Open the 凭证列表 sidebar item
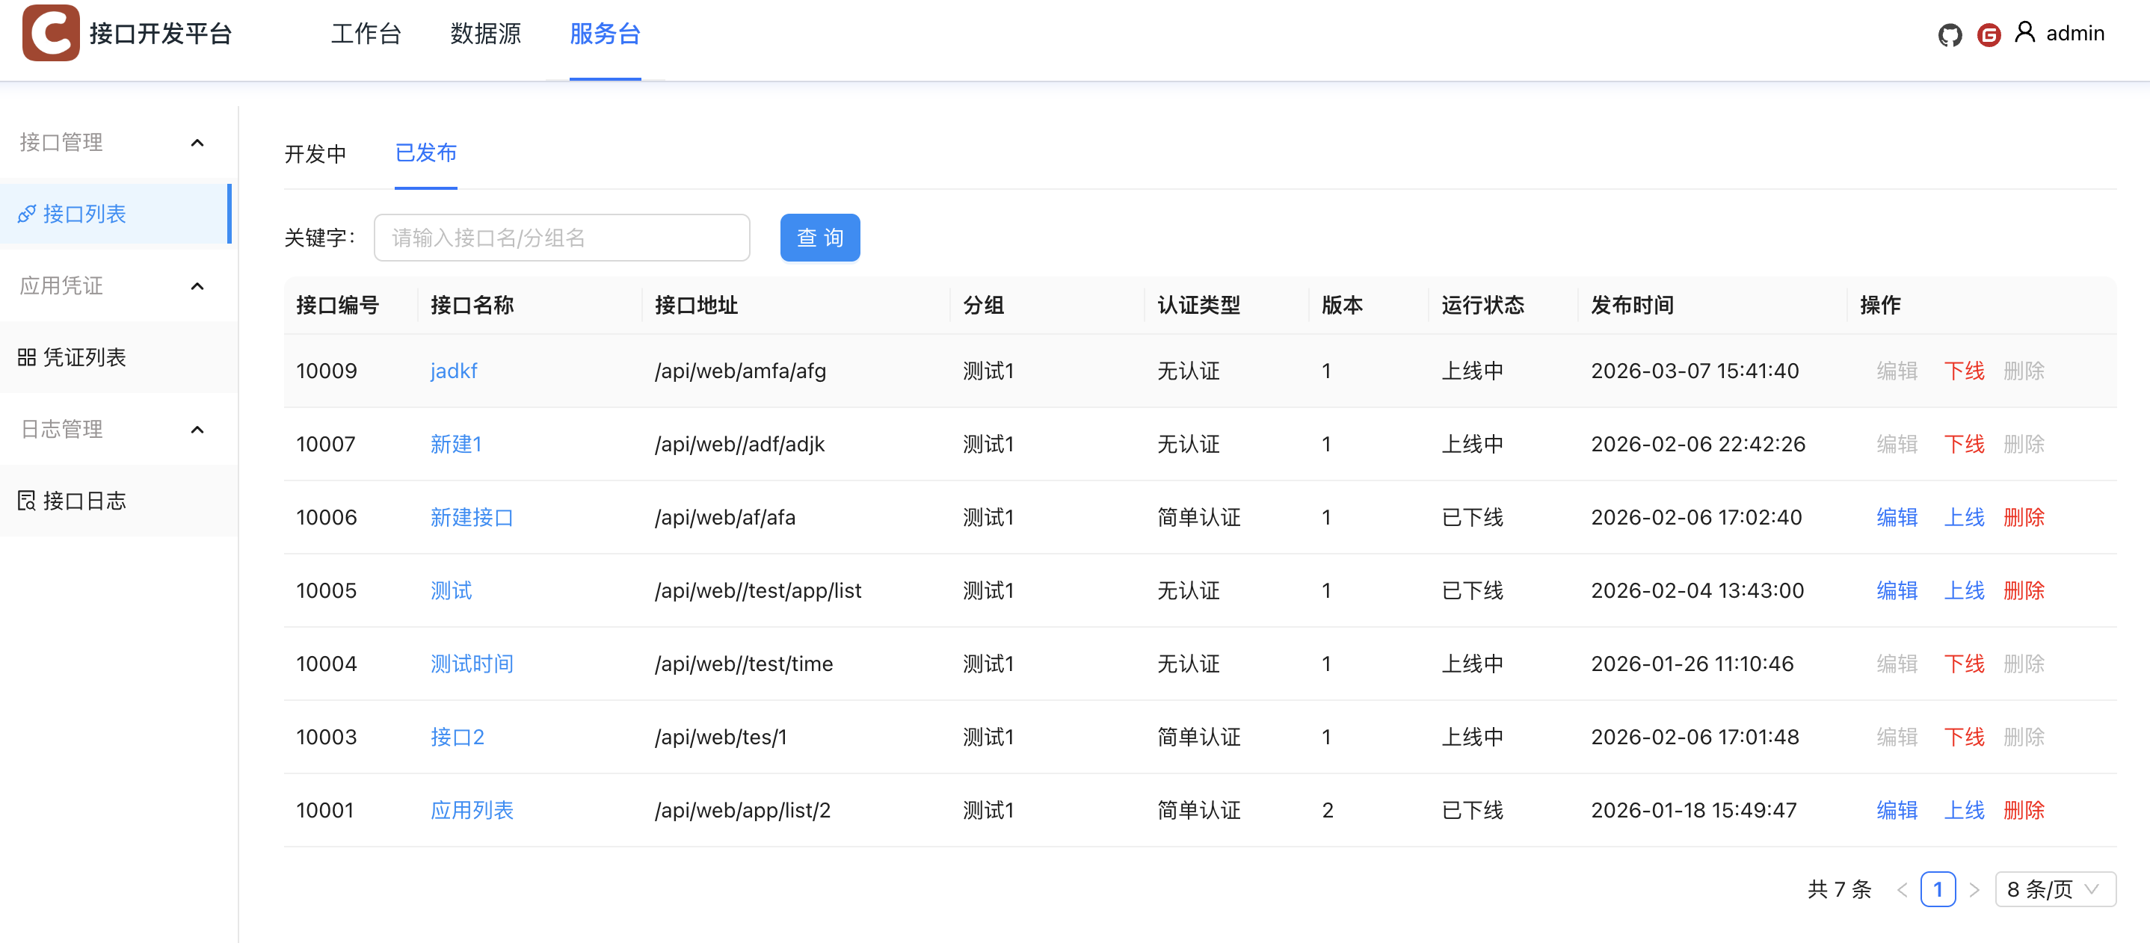The height and width of the screenshot is (952, 2150). click(x=119, y=358)
